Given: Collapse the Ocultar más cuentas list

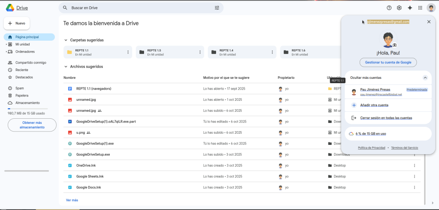Looking at the screenshot, I should pos(425,78).
